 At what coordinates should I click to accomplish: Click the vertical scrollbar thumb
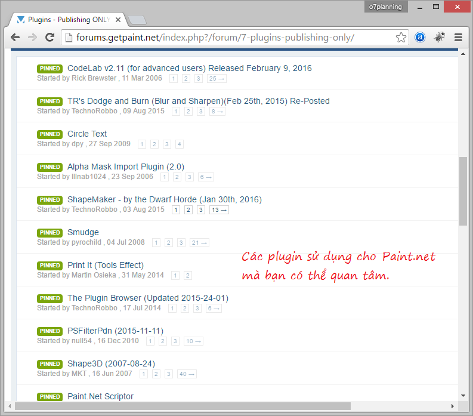(463, 191)
